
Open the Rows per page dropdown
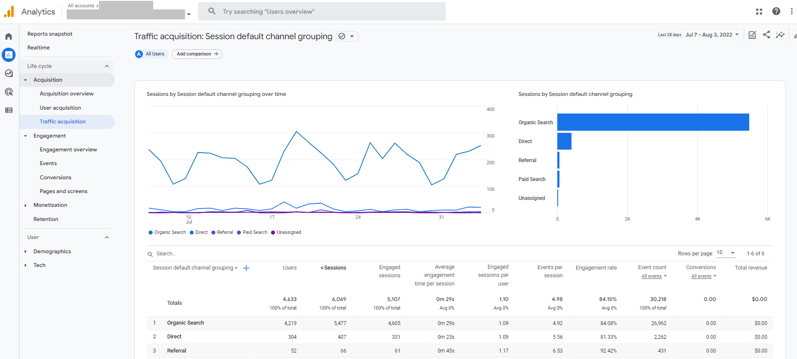point(726,253)
